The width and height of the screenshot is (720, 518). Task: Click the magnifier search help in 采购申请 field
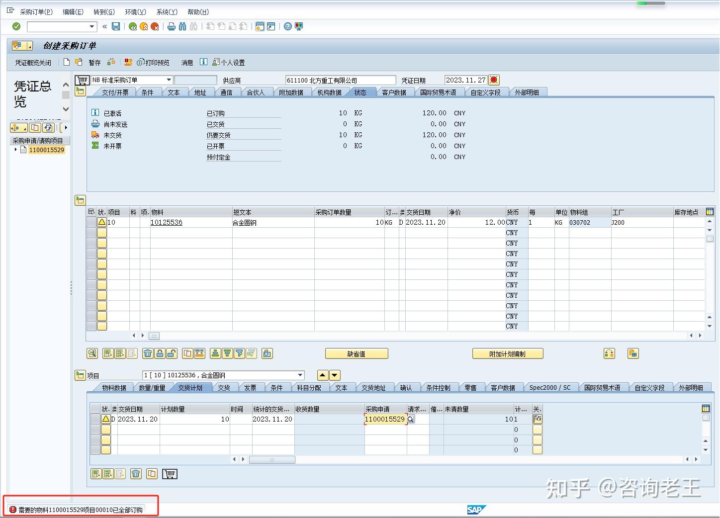pos(410,419)
